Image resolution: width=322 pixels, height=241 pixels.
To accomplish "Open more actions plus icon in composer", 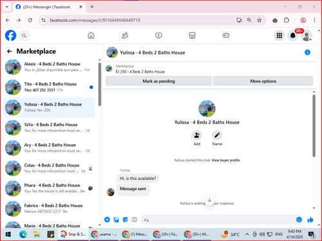I will point(107,220).
